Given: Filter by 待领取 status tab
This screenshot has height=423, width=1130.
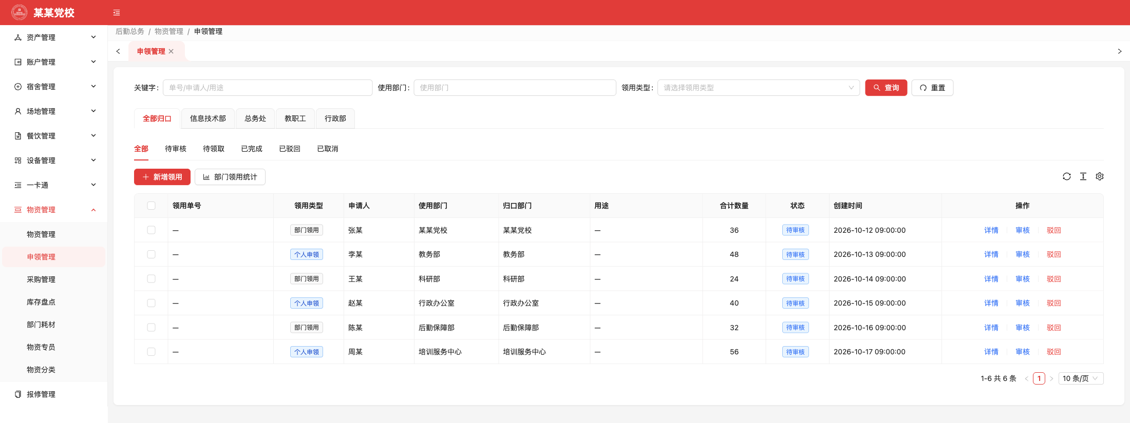Looking at the screenshot, I should (214, 149).
